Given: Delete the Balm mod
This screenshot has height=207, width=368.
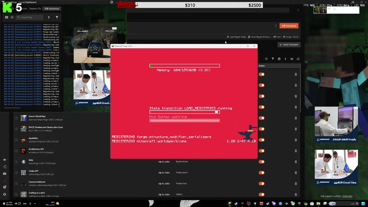Looking at the screenshot, I should point(296,162).
